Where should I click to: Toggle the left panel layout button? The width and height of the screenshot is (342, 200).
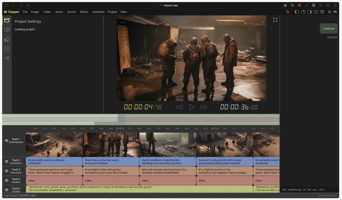297,12
